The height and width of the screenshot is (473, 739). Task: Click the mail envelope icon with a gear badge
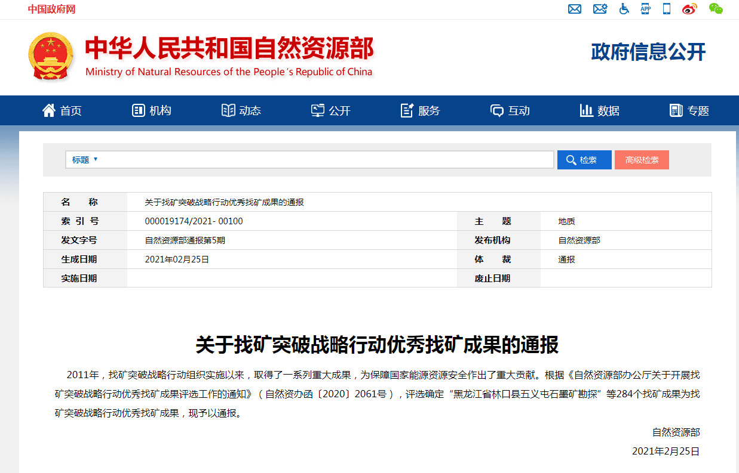point(600,9)
